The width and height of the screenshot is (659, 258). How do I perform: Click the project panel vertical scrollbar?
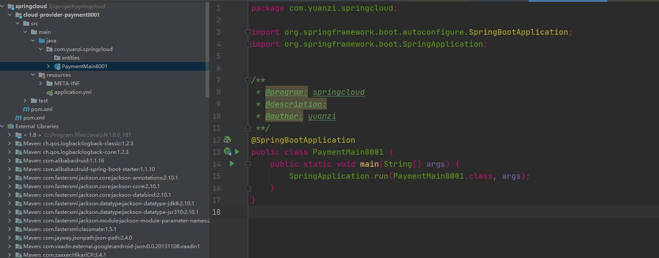207,49
